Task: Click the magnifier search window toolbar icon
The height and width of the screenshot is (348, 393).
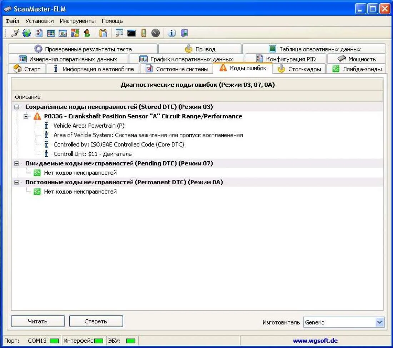Action: coord(119,33)
